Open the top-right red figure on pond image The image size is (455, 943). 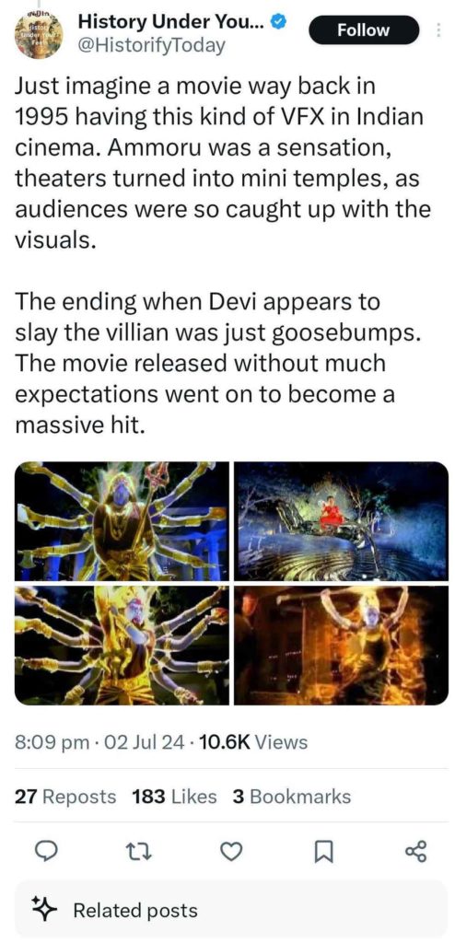(x=341, y=521)
